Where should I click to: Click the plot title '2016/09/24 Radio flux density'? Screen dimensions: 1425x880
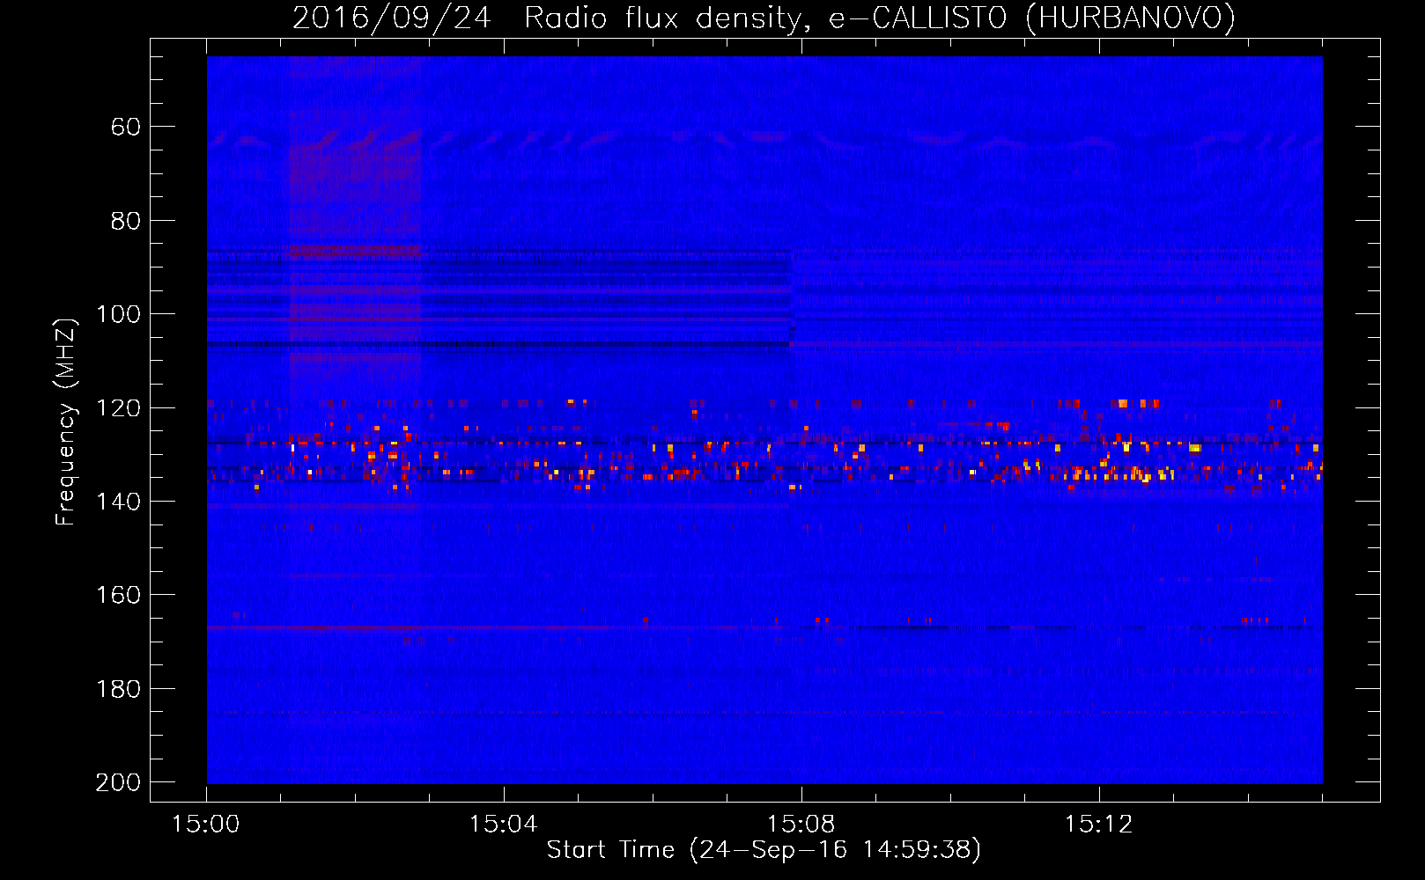(x=764, y=18)
